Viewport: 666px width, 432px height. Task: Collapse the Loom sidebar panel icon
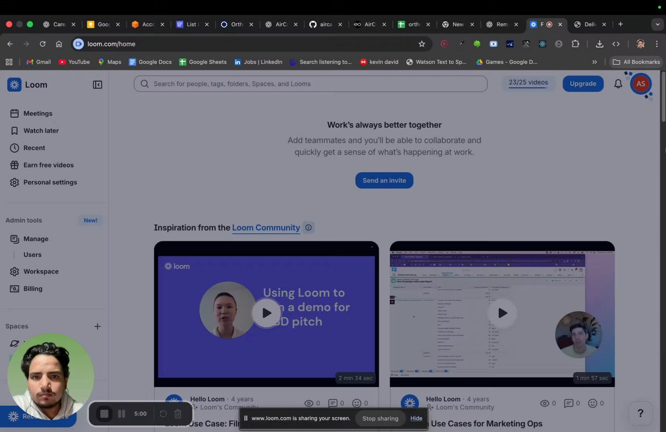(x=97, y=85)
